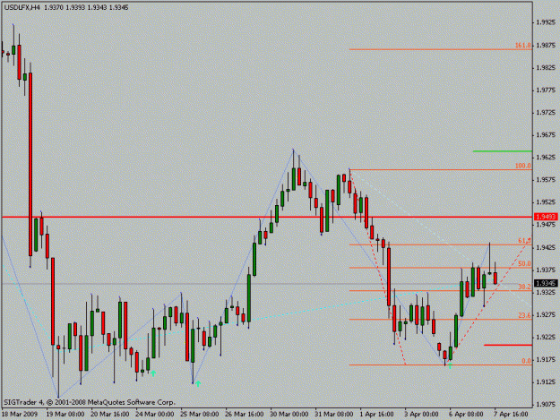The width and height of the screenshot is (560, 420).
Task: Click the 38.2 Fibonacci level label
Action: coord(525,287)
